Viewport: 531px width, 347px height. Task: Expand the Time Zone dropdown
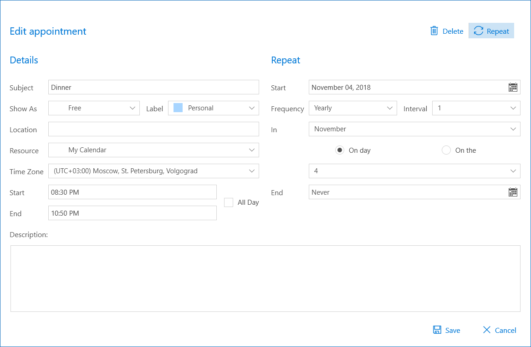pos(153,171)
